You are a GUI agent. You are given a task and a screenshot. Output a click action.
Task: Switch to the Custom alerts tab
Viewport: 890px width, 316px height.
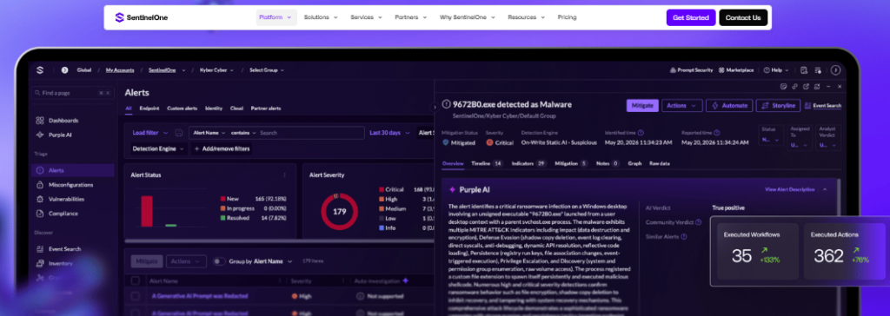(183, 109)
